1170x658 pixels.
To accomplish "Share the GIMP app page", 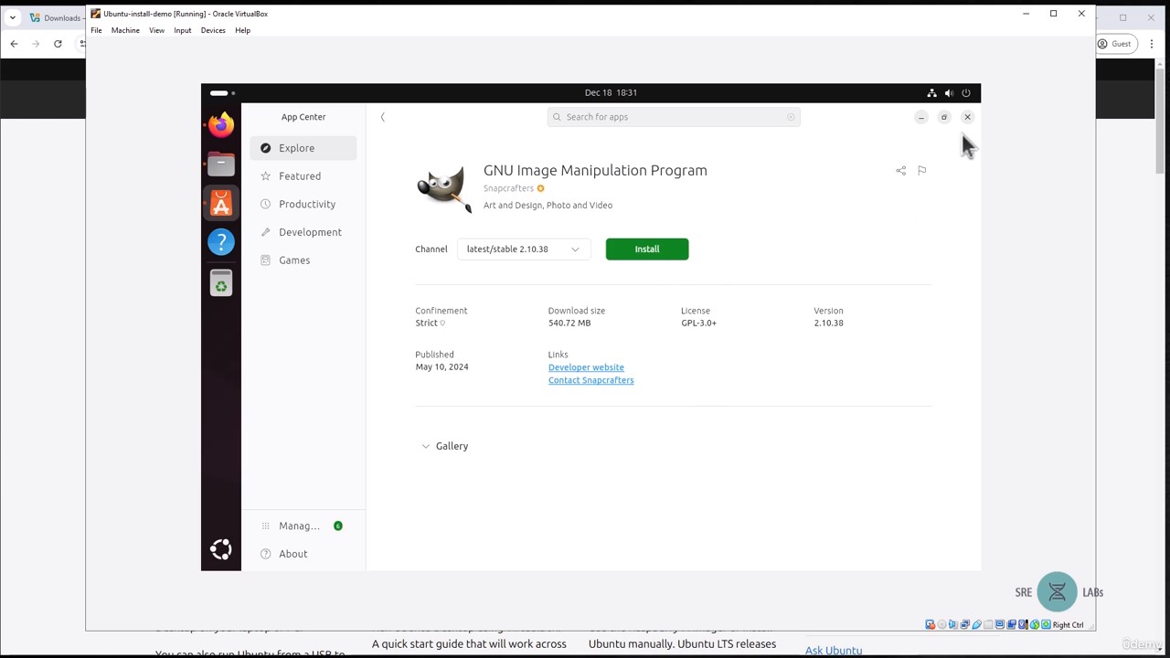I will click(x=900, y=171).
